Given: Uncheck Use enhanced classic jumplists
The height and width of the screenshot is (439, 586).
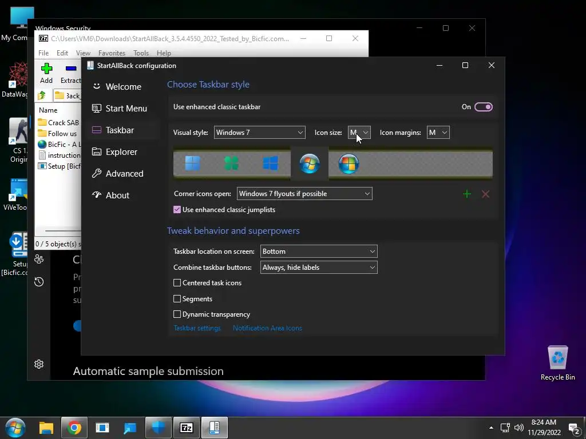Looking at the screenshot, I should pos(177,209).
